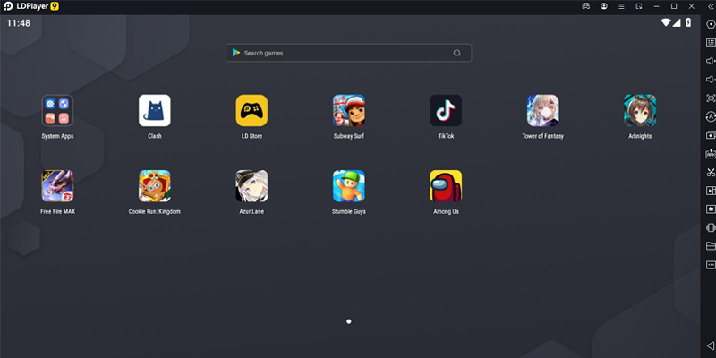Open Cookie Run: Kingdom

point(154,186)
